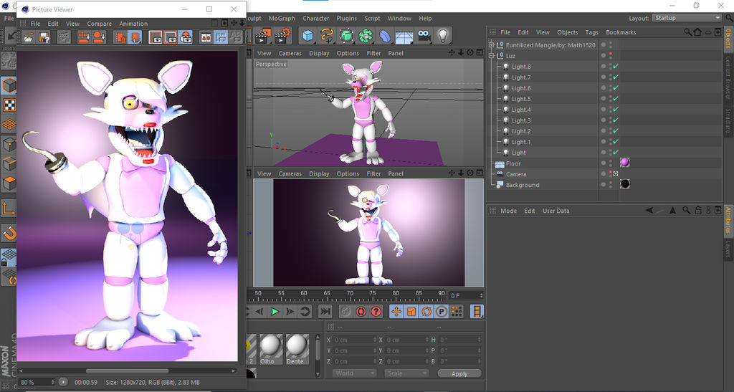
Task: Open the Cameras menu in the Perspective viewport
Action: pos(290,53)
